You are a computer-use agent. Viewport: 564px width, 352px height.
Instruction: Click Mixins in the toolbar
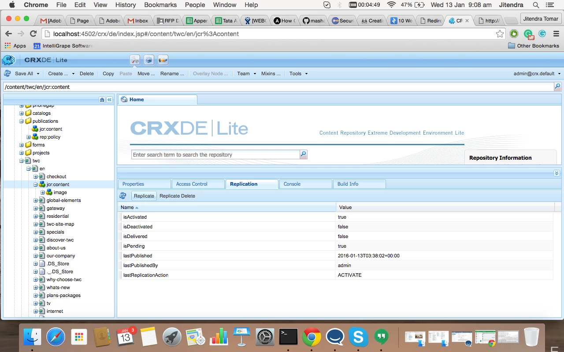pyautogui.click(x=271, y=73)
